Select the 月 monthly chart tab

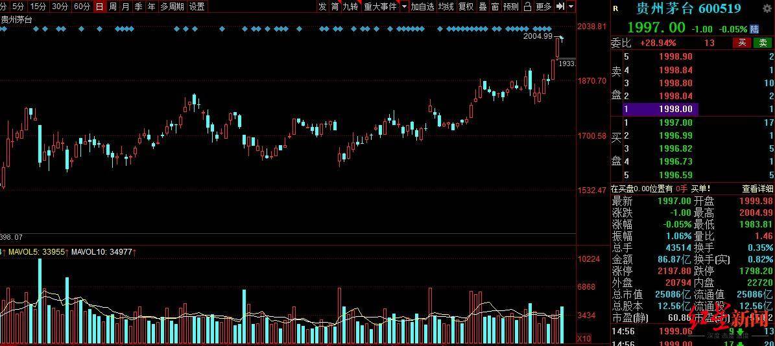(126, 6)
